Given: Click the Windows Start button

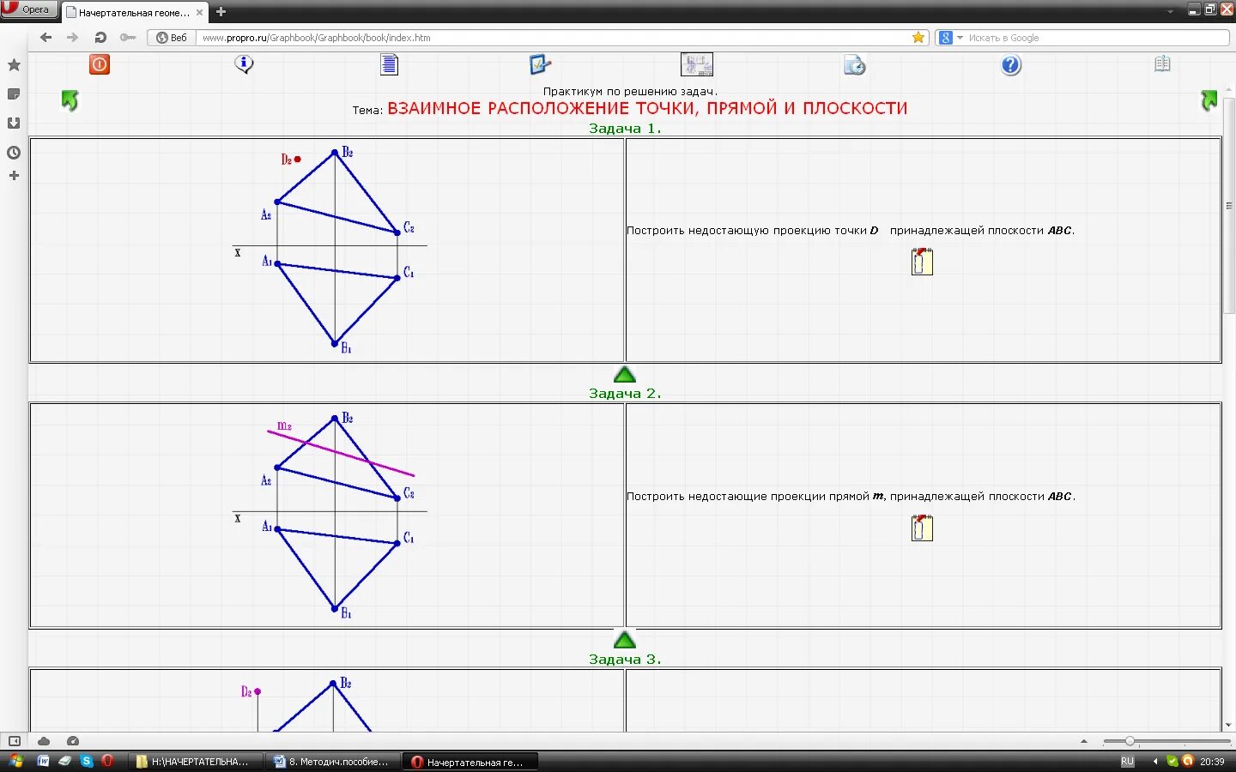Looking at the screenshot, I should (15, 761).
